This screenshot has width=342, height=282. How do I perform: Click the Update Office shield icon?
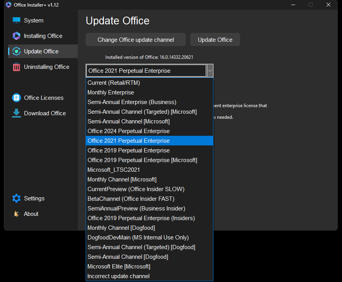pyautogui.click(x=16, y=51)
